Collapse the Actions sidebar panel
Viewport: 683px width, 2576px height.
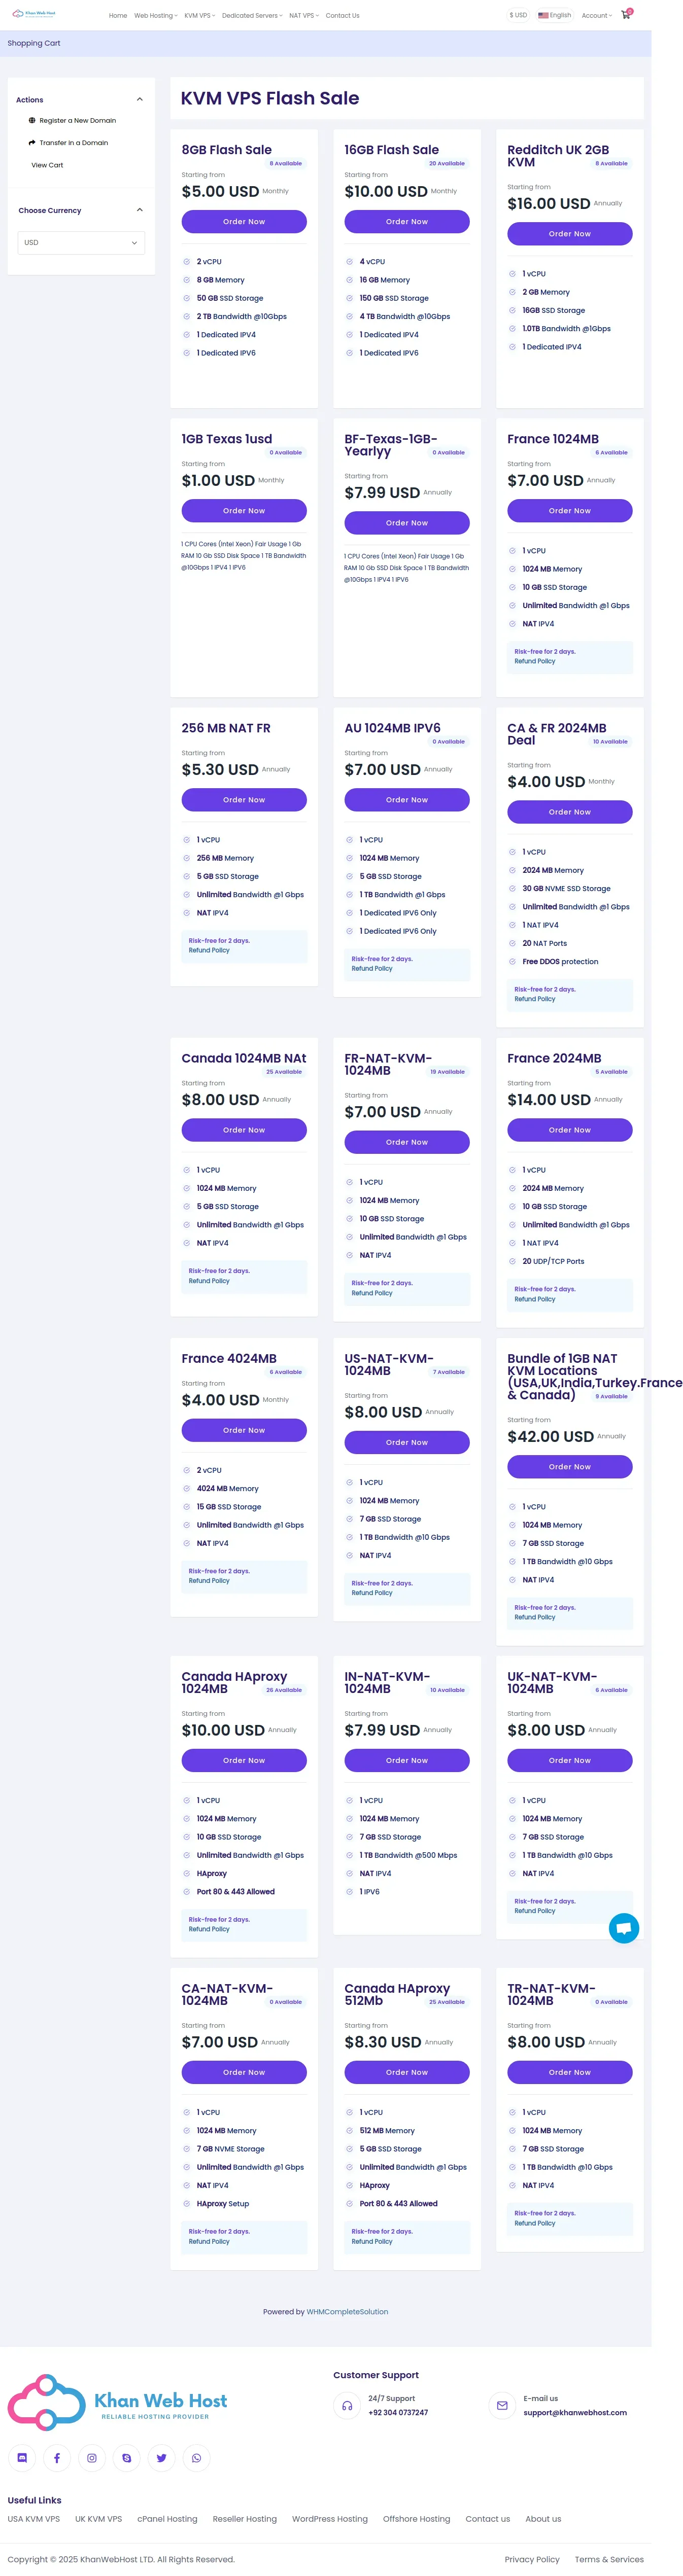click(x=139, y=100)
